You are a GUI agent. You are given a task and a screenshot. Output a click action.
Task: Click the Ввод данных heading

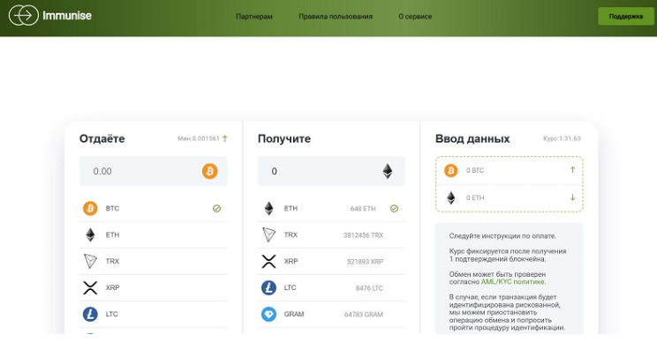point(472,138)
